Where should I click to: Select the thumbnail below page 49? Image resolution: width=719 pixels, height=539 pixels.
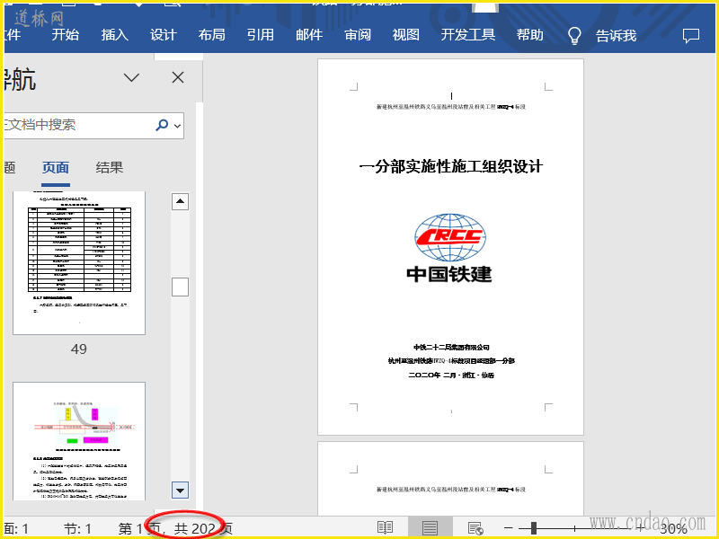point(79,441)
